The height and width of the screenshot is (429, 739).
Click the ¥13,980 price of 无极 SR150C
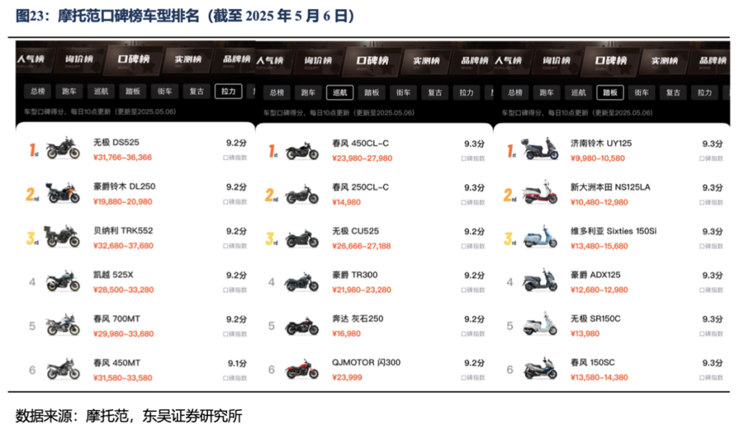(x=584, y=334)
